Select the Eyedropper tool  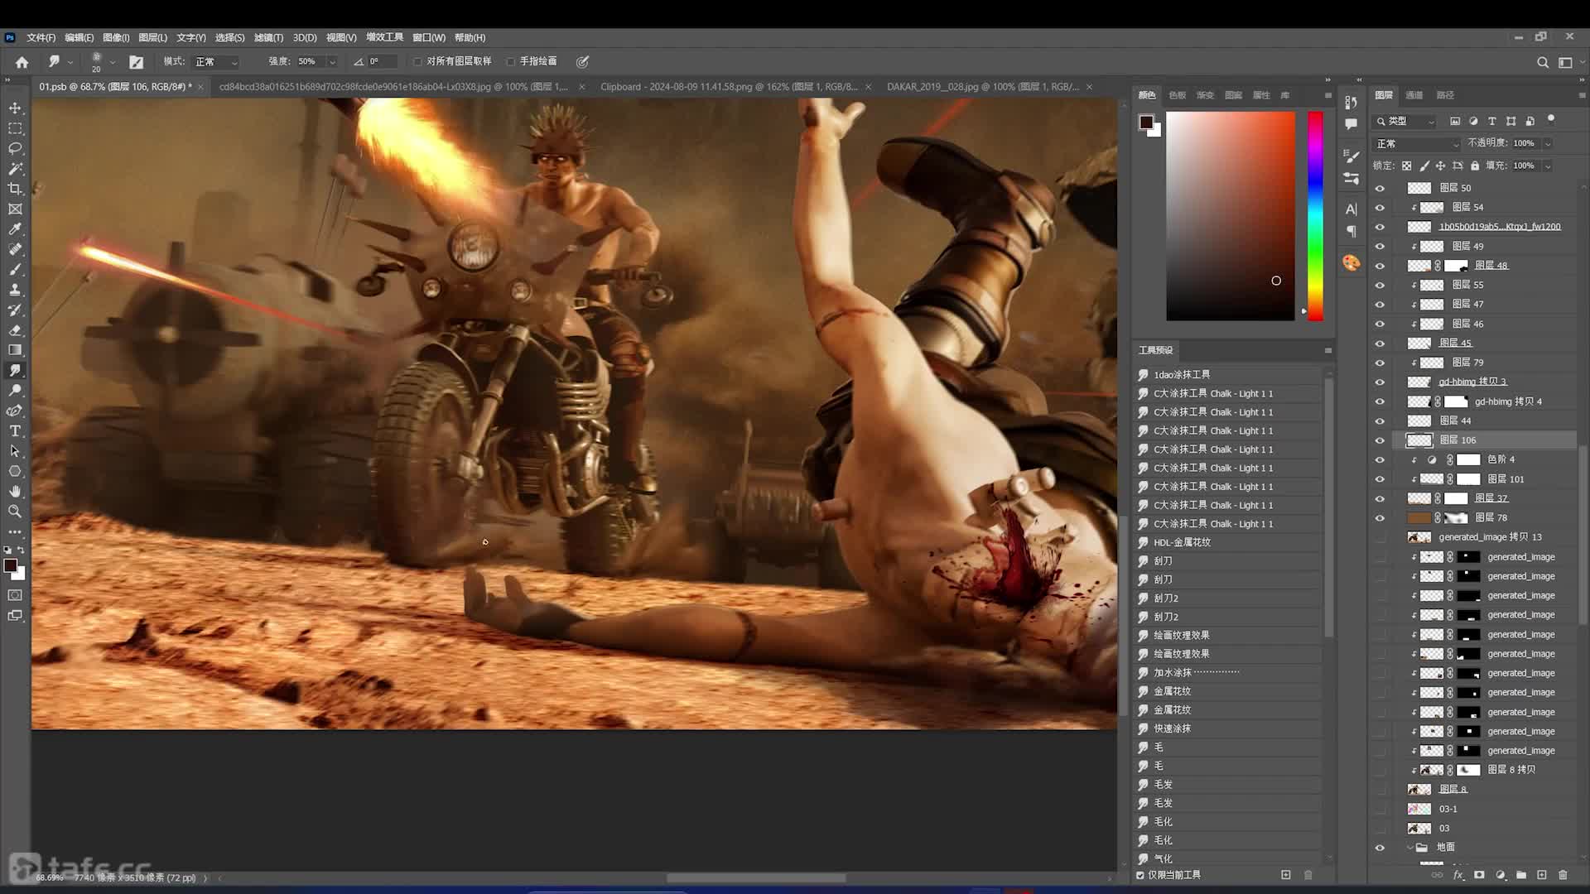click(x=15, y=229)
